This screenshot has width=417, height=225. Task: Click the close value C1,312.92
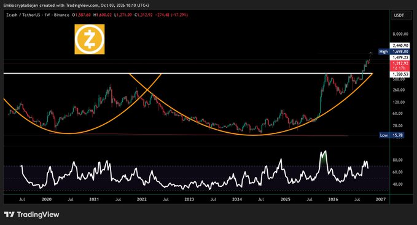(x=143, y=15)
